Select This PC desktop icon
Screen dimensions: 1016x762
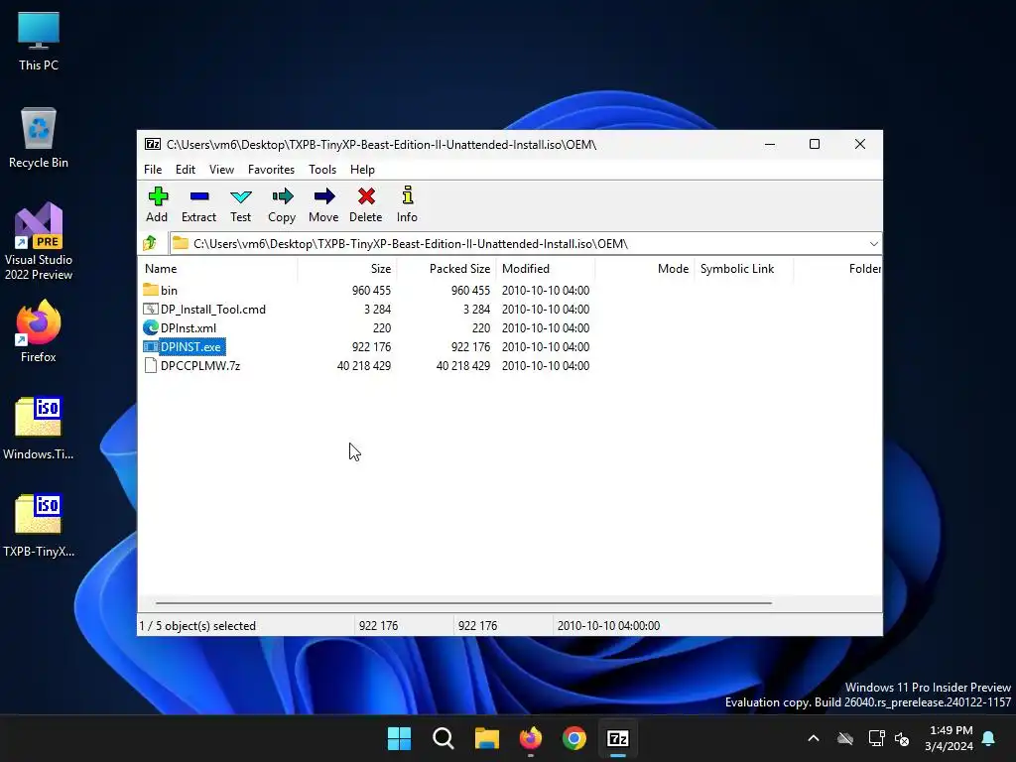point(39,41)
